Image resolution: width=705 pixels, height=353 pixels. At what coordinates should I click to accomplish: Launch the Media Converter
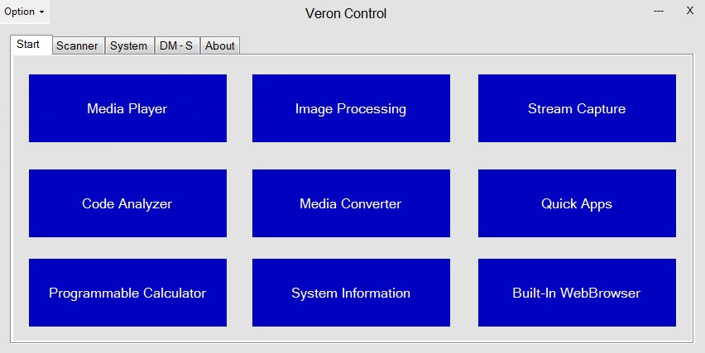[351, 203]
